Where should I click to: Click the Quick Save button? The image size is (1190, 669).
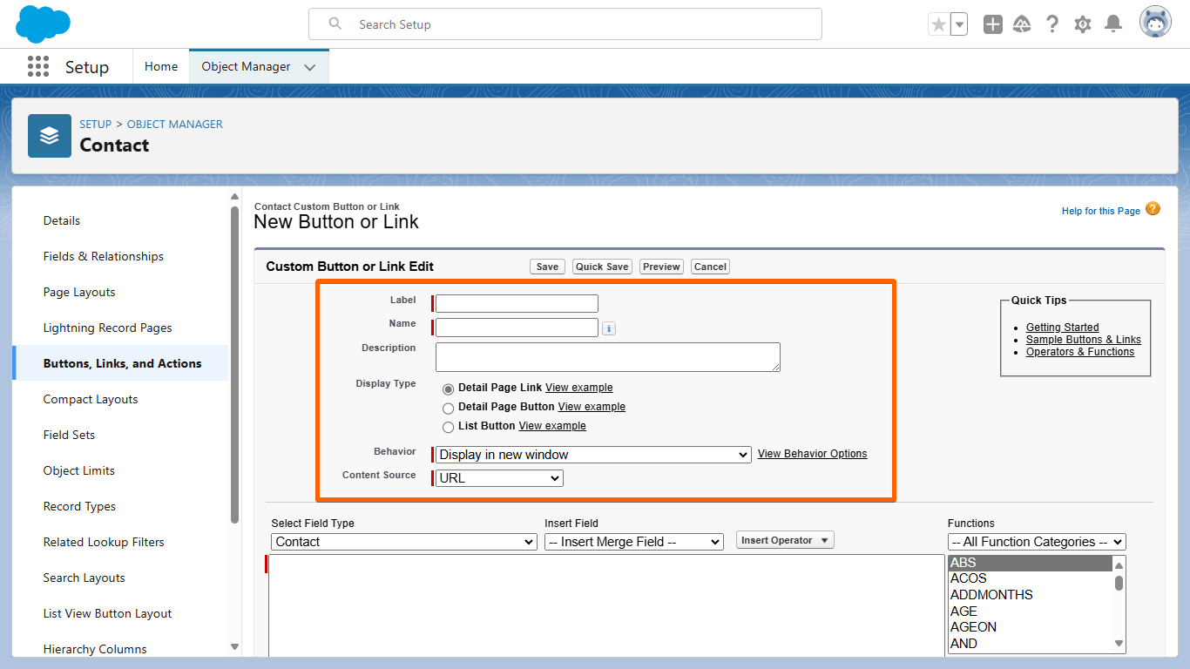[602, 267]
